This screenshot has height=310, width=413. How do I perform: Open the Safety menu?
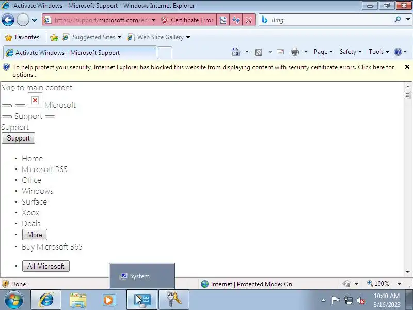[x=351, y=52]
